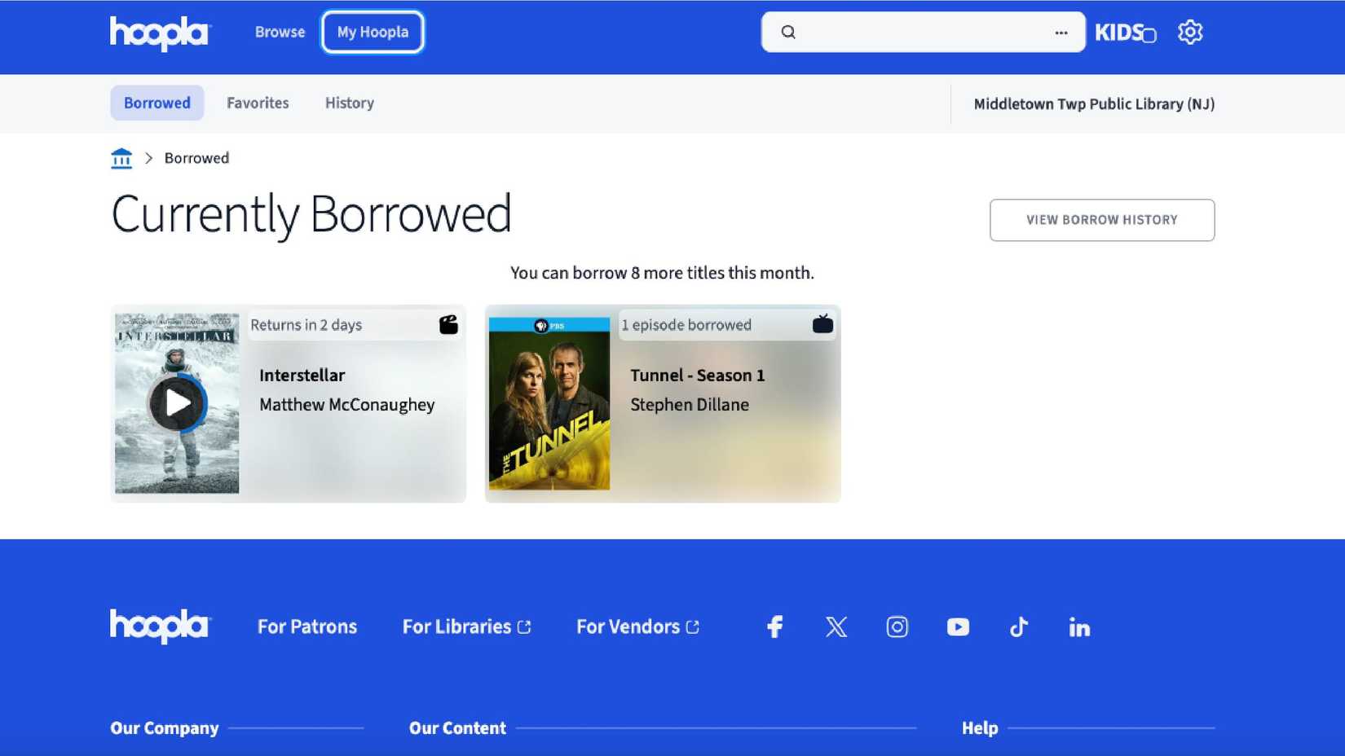Image resolution: width=1345 pixels, height=756 pixels.
Task: Click Middletown Twp Public Library (NJ) label
Action: pos(1094,104)
